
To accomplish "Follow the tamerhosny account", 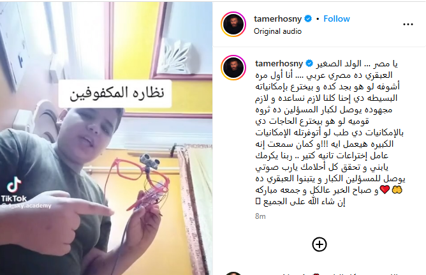I will (337, 19).
